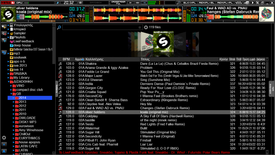Click inside the search input field
This screenshot has width=275, height=155.
click(101, 27)
